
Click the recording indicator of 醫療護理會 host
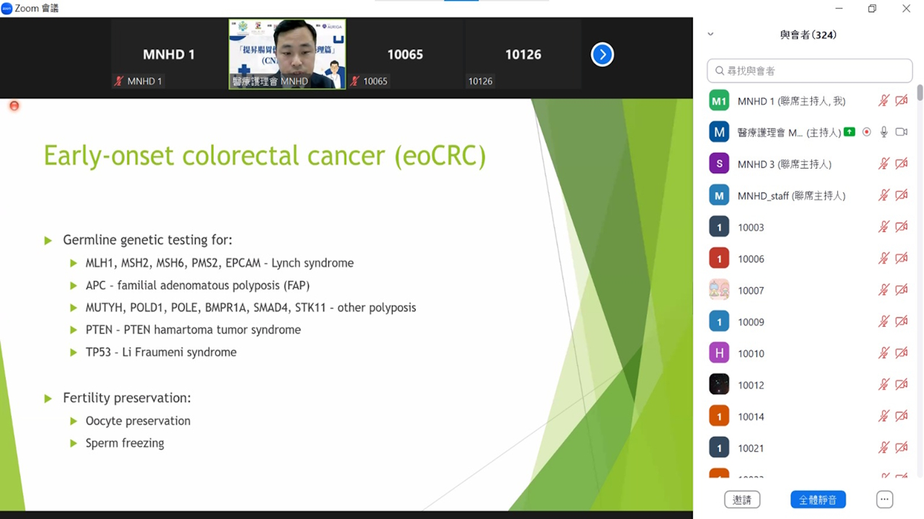(x=866, y=132)
